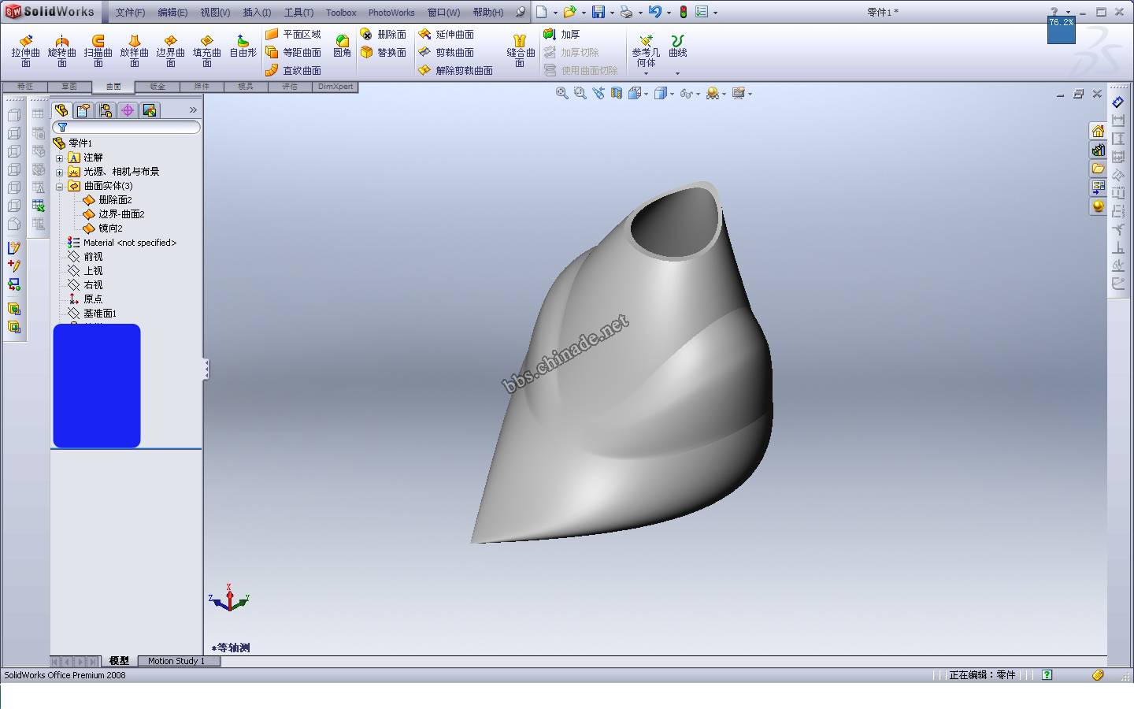This screenshot has height=709, width=1134.
Task: Select Material <not specified> item
Action: point(122,243)
